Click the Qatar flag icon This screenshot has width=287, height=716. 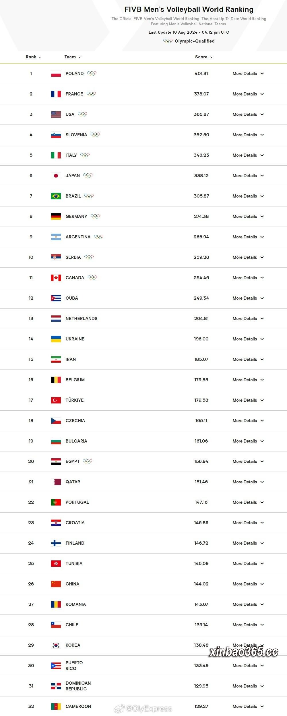[56, 482]
